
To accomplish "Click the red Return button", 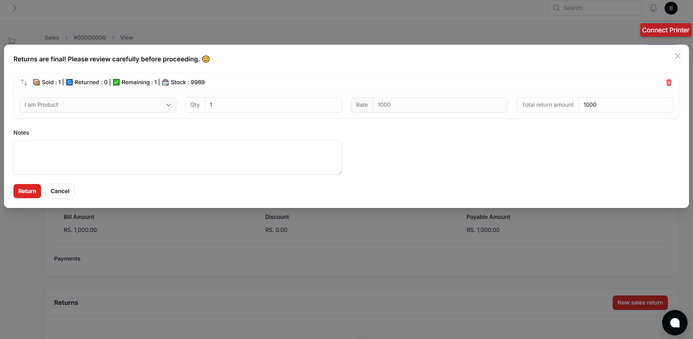I will click(27, 191).
